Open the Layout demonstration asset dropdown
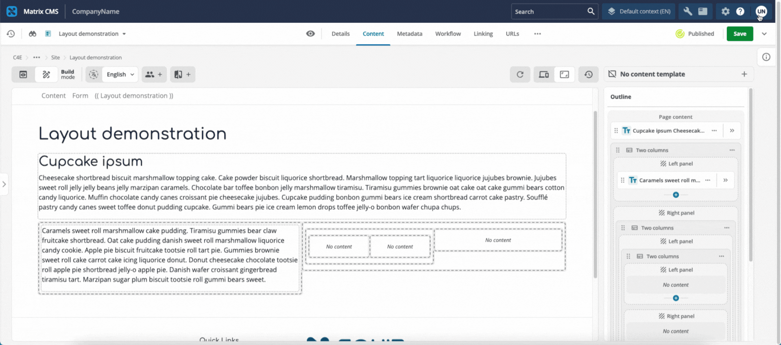Image resolution: width=781 pixels, height=345 pixels. pyautogui.click(x=92, y=34)
